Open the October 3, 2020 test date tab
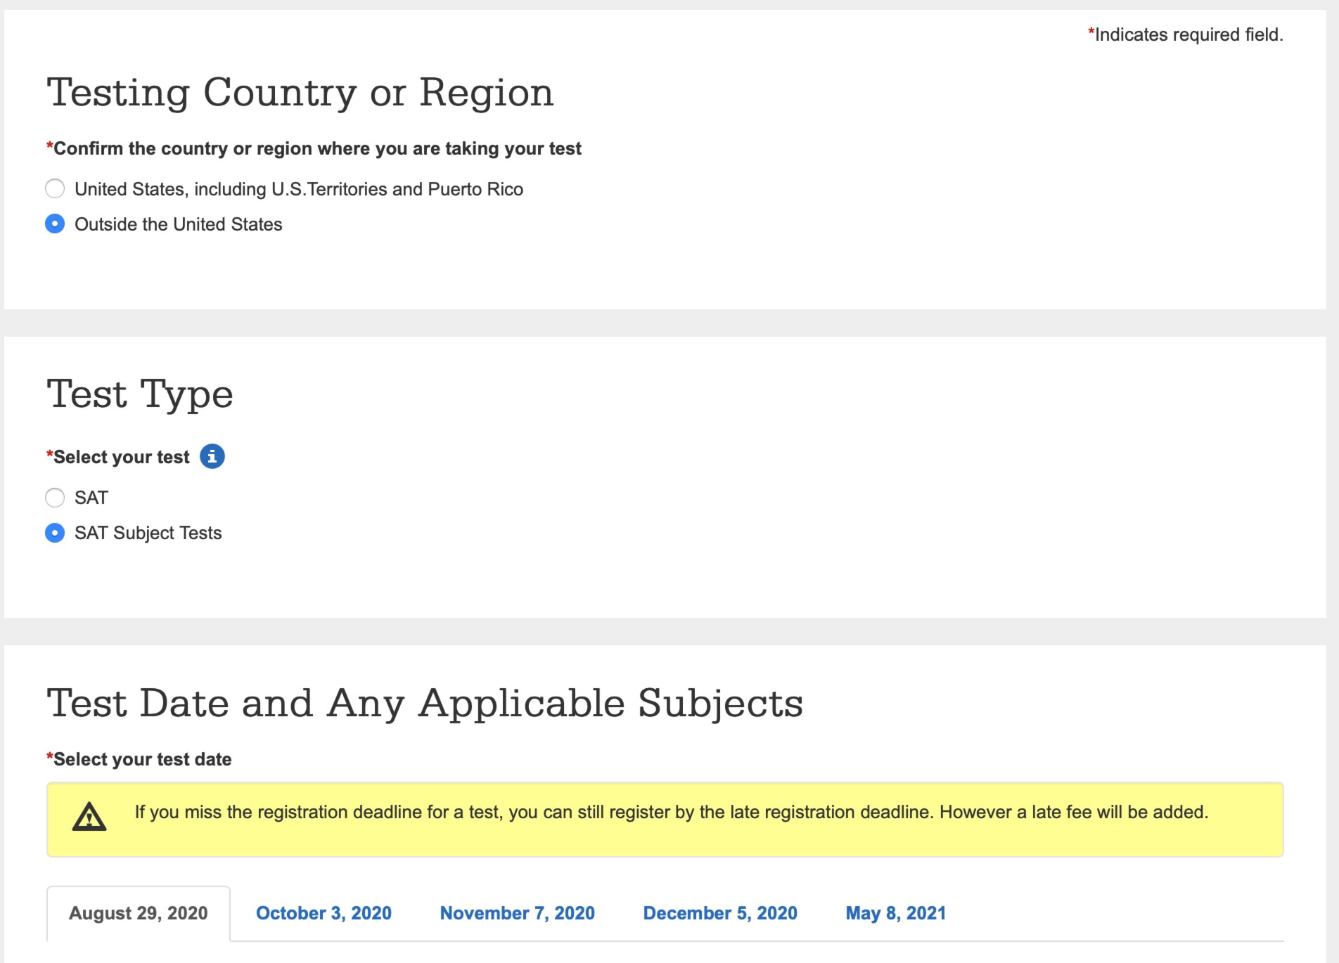1339x963 pixels. tap(323, 913)
